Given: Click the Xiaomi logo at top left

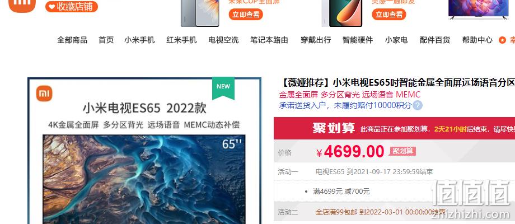Looking at the screenshot, I should coord(22,5).
